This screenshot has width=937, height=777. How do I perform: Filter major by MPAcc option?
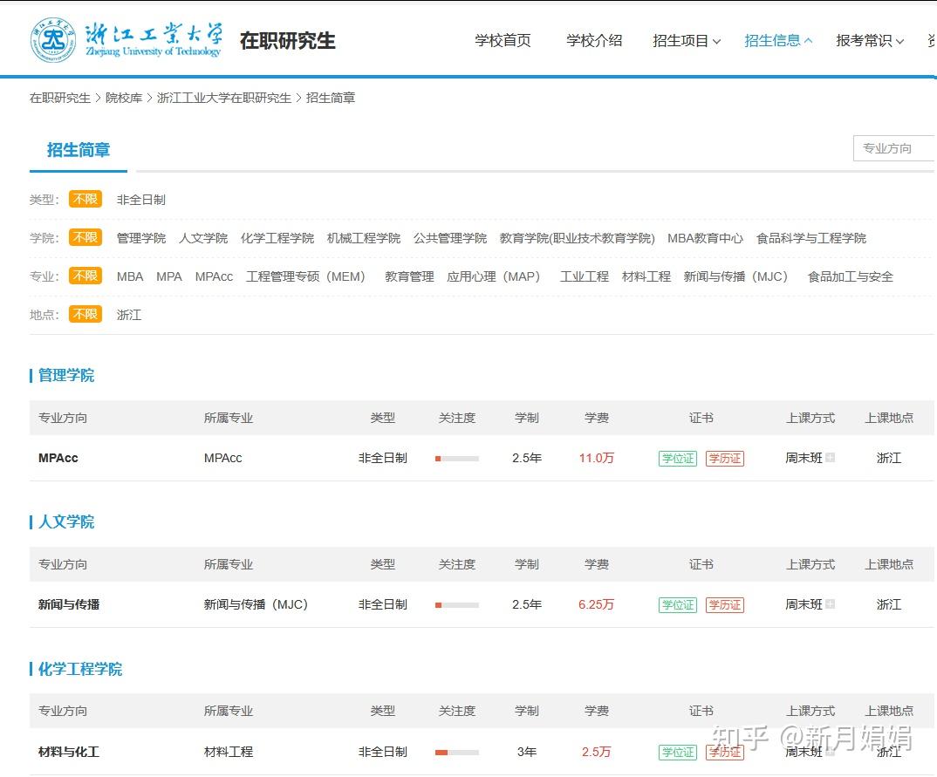click(214, 276)
